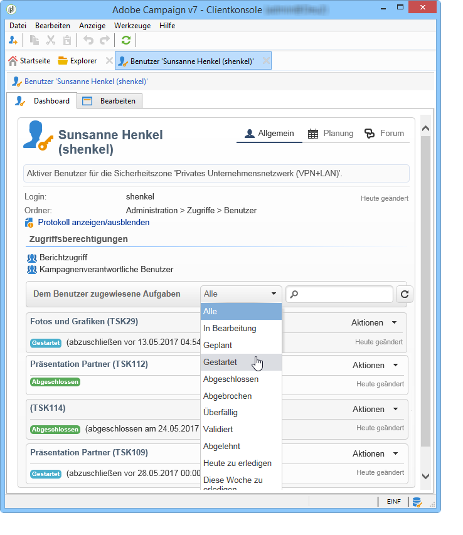
Task: Click the Startseite house icon
Action: click(x=13, y=61)
